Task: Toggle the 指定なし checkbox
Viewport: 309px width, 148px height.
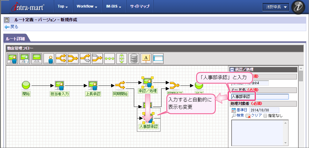Action: (x=265, y=116)
